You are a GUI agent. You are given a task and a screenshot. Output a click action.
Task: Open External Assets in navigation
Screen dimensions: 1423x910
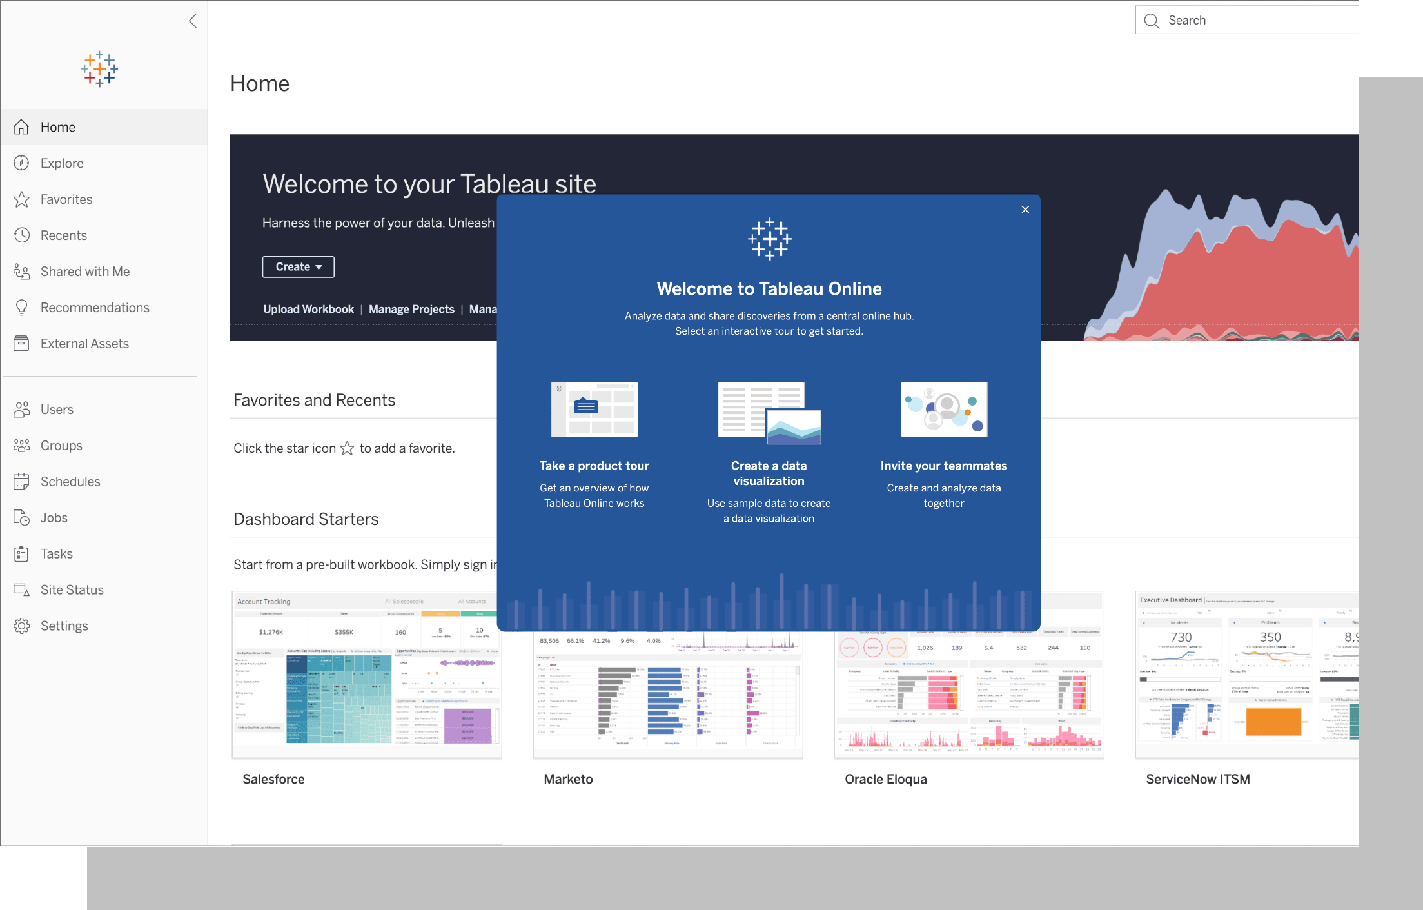[84, 344]
